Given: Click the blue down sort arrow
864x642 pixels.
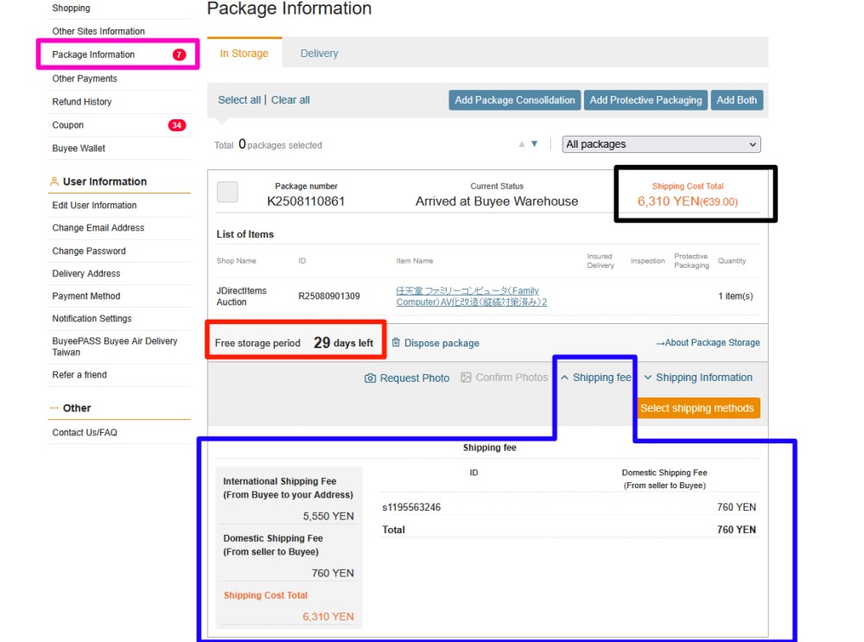Looking at the screenshot, I should pyautogui.click(x=534, y=143).
